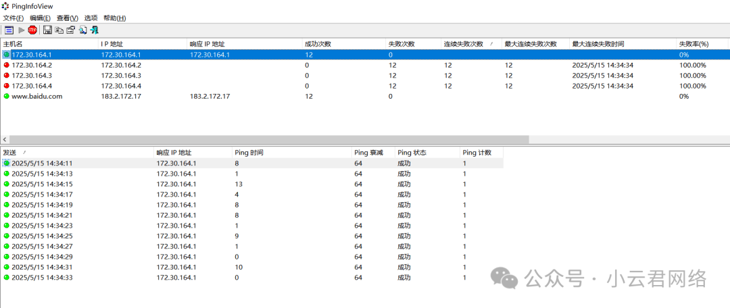Click success count 12 for www.baidu.com
The image size is (730, 308).
pos(308,97)
